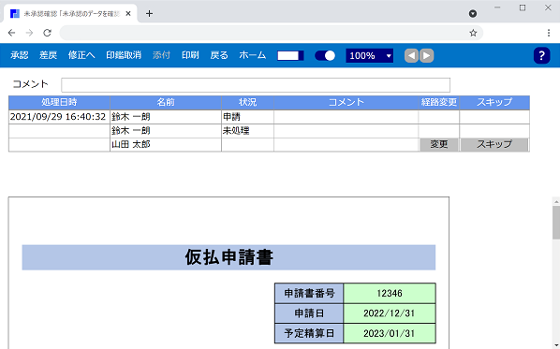The image size is (560, 349).
Task: Click the 変更 button for 山田 太郎
Action: pos(439,144)
